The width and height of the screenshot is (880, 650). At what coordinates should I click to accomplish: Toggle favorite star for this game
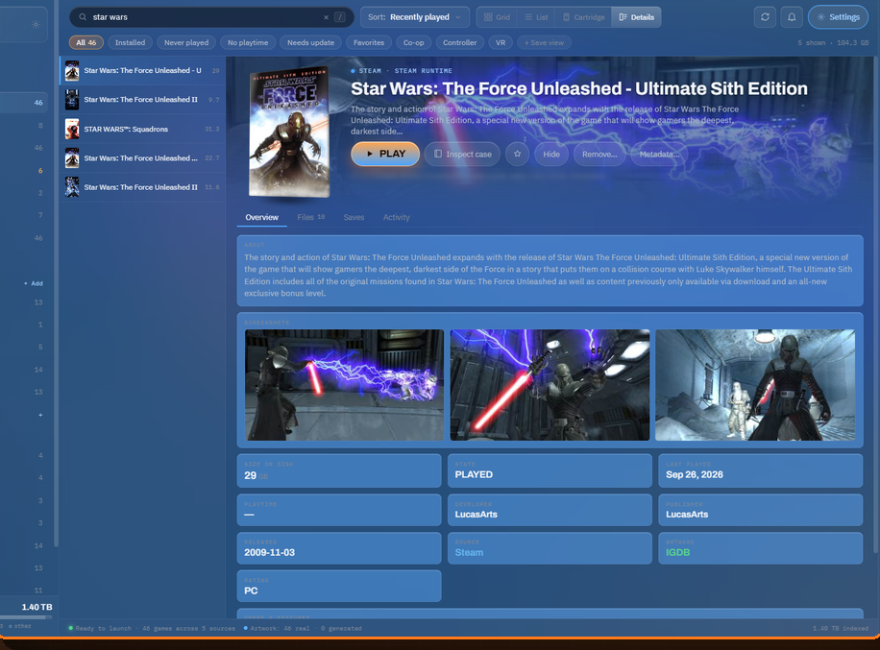[x=518, y=154]
